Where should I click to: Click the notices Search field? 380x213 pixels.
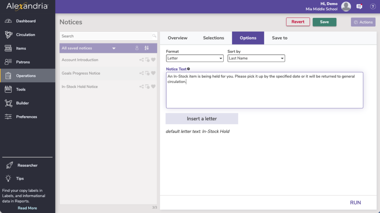coord(106,36)
